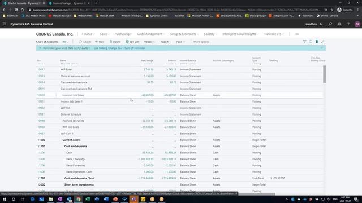Expand the Cash Management menu
This screenshot has height=203, width=362.
click(151, 34)
